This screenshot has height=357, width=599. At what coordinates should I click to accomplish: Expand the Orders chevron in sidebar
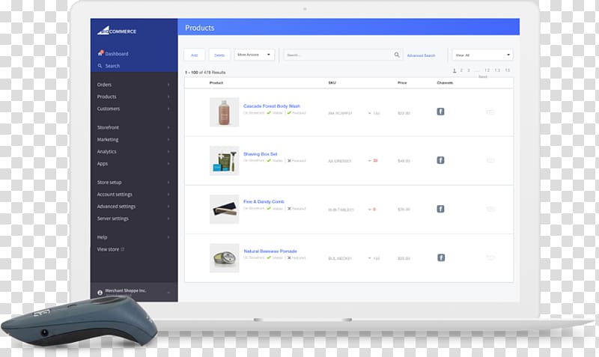click(x=168, y=85)
